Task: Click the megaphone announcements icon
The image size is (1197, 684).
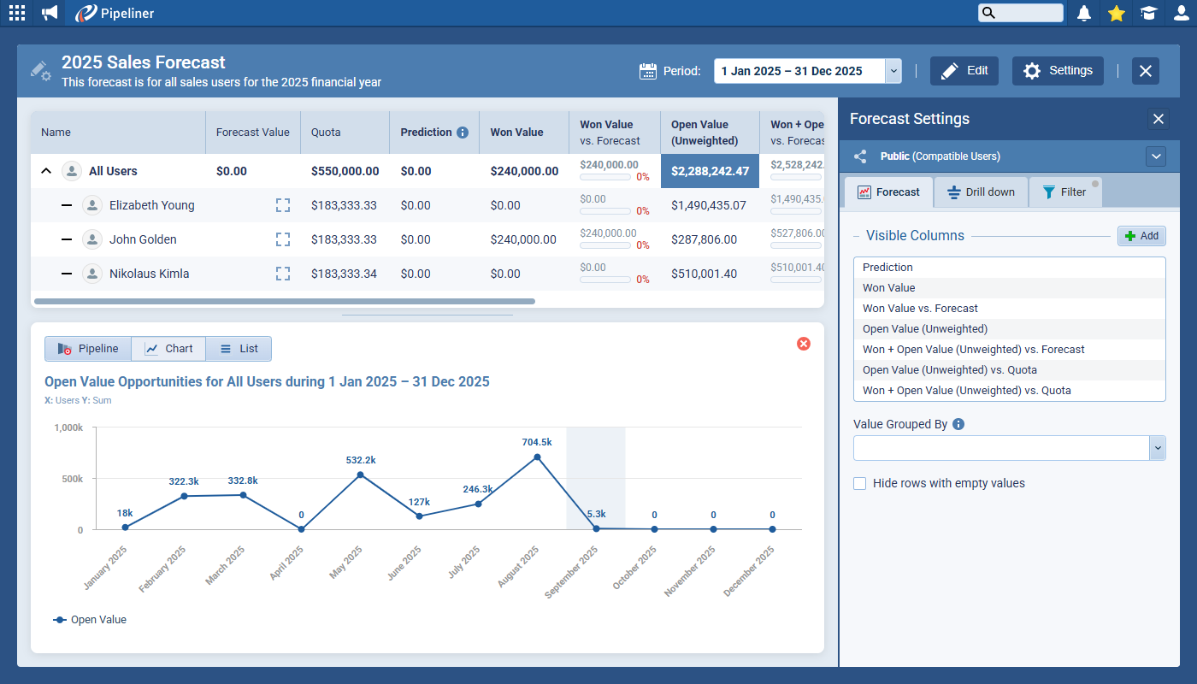Action: point(50,13)
